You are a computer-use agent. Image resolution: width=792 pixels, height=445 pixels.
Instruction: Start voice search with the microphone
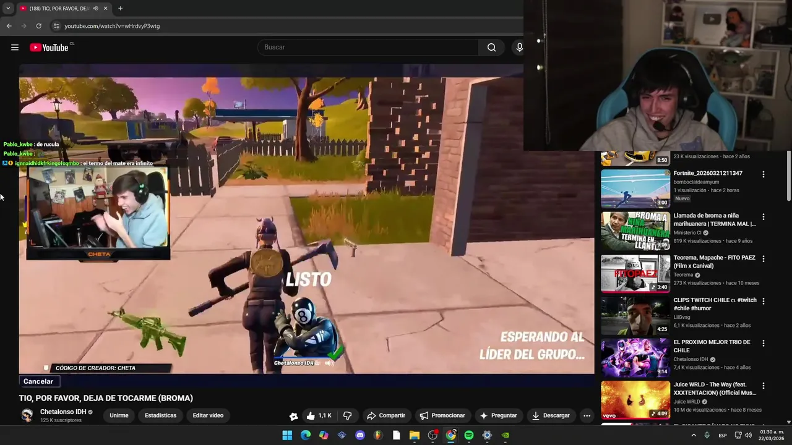coord(519,48)
